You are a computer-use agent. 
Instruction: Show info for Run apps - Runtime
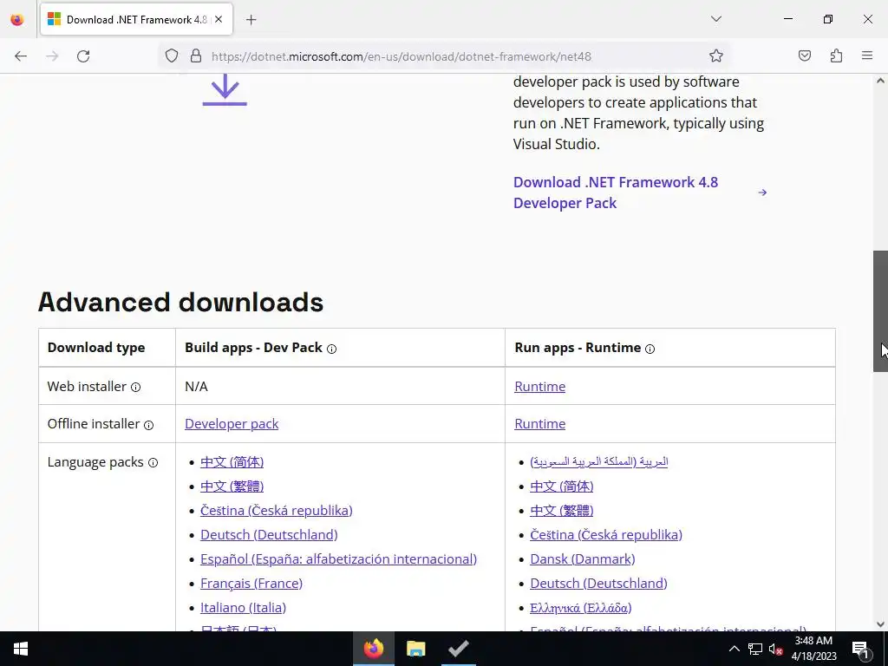pos(650,349)
